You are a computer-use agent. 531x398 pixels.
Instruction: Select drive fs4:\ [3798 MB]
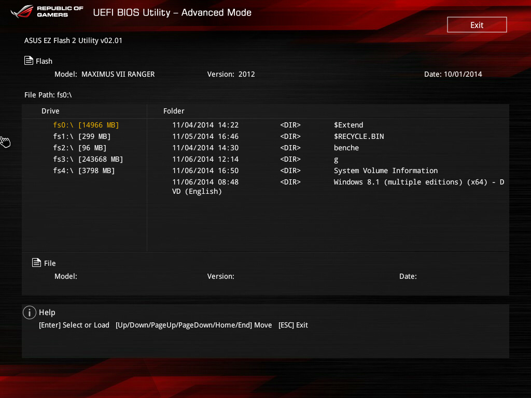coord(83,170)
